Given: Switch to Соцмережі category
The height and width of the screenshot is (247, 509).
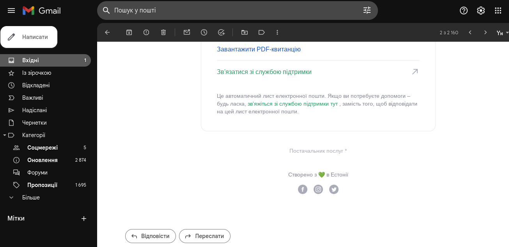Looking at the screenshot, I should pyautogui.click(x=42, y=148).
